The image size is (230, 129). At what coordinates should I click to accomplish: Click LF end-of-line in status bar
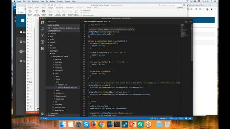point(176,118)
